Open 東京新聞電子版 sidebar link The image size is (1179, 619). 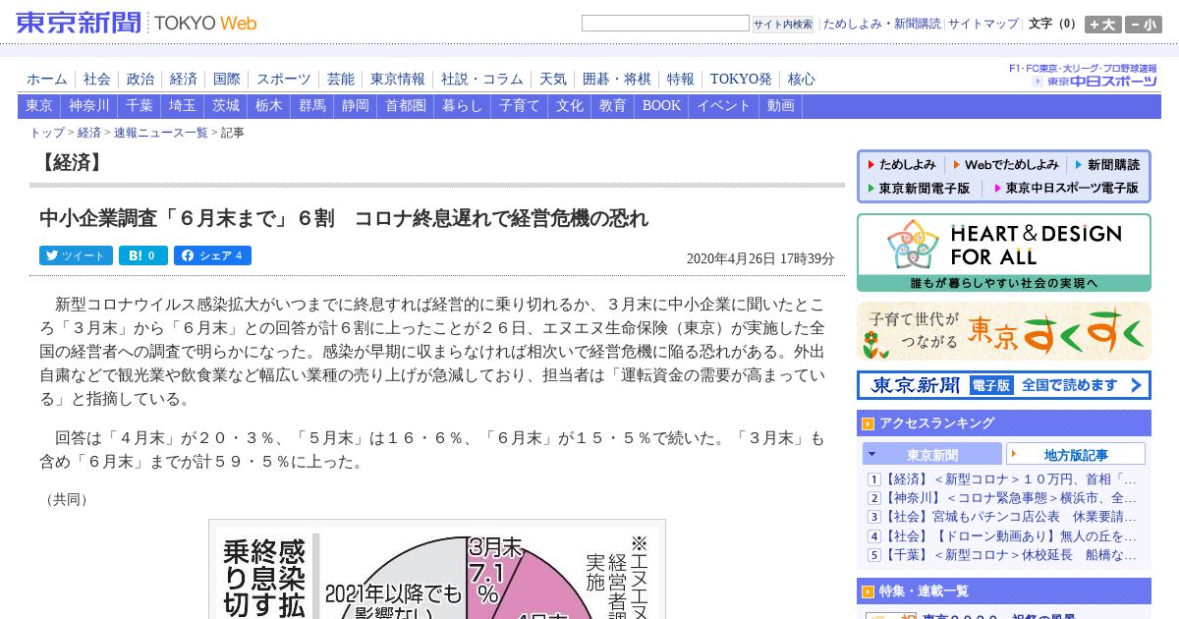[919, 188]
